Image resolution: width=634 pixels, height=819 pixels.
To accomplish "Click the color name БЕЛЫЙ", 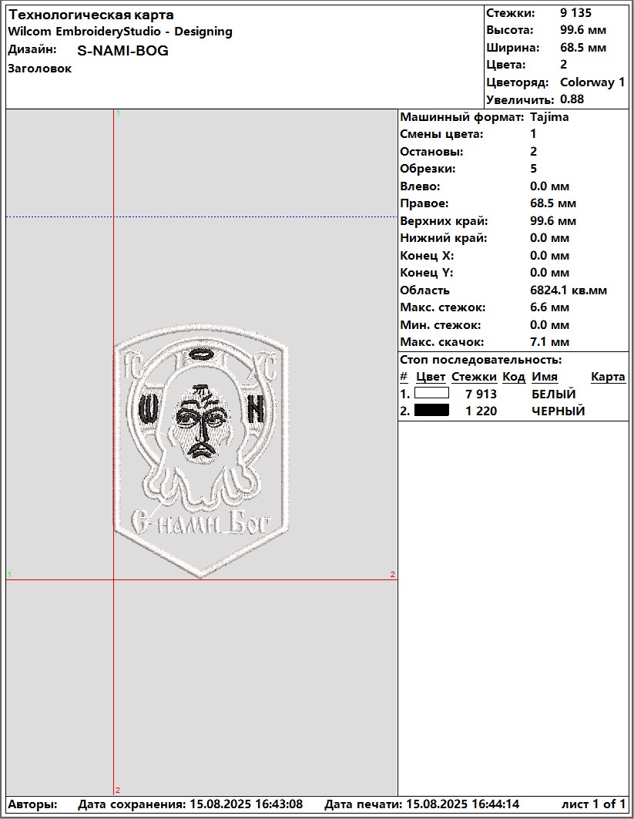I will point(553,394).
